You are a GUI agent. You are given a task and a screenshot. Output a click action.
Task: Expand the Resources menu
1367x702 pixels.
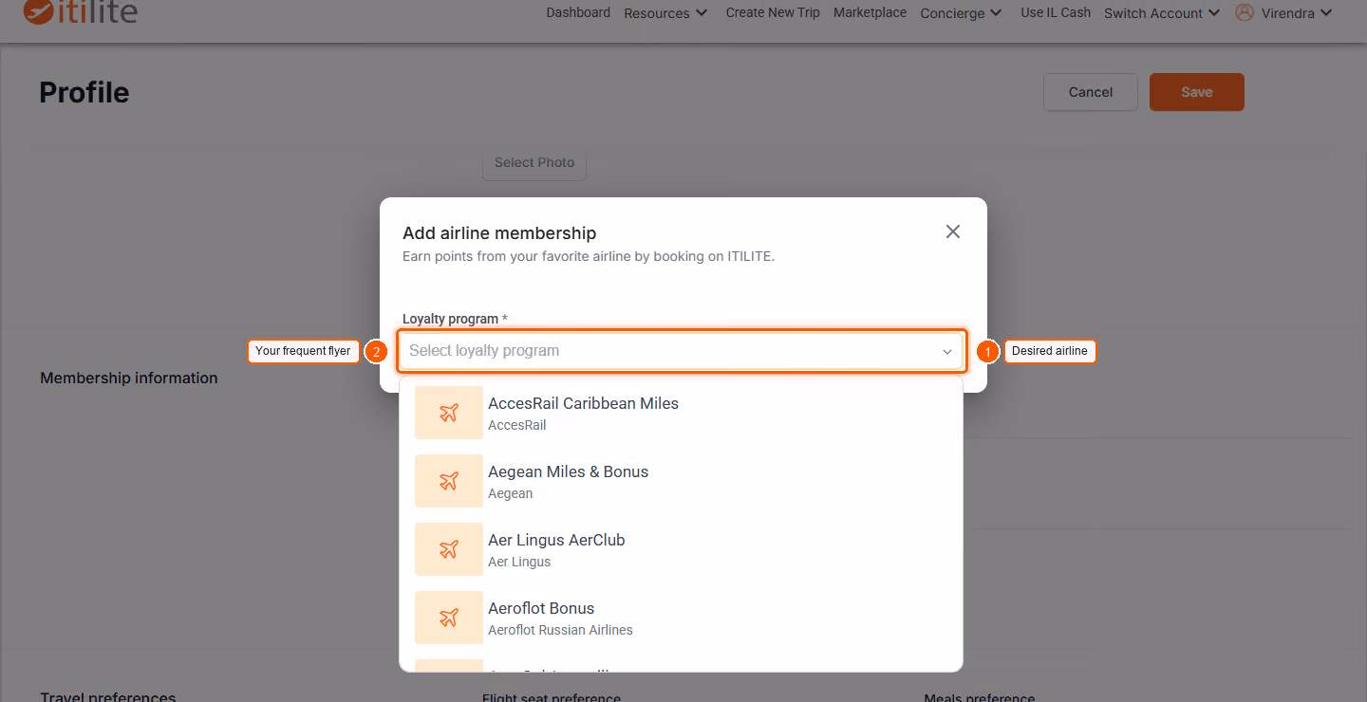665,13
